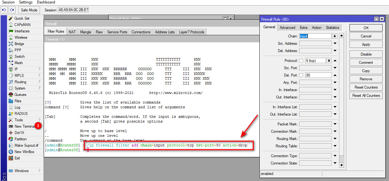
Task: Expand the Src. Address field
Action: (335, 44)
